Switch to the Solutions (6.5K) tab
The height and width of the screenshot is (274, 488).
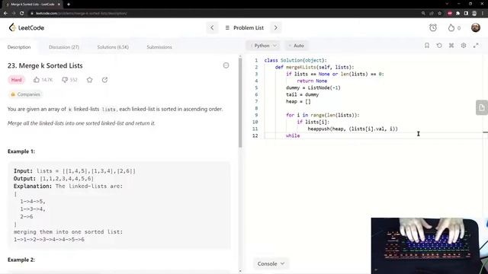[x=113, y=47]
